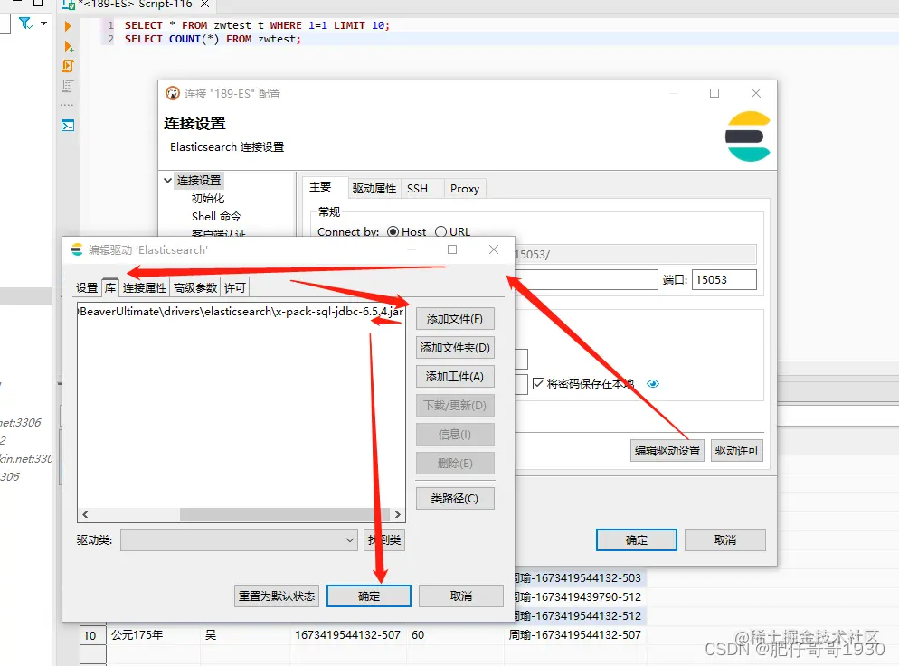Open the 高级参数 tab in driver editor
The width and height of the screenshot is (899, 666).
195,287
